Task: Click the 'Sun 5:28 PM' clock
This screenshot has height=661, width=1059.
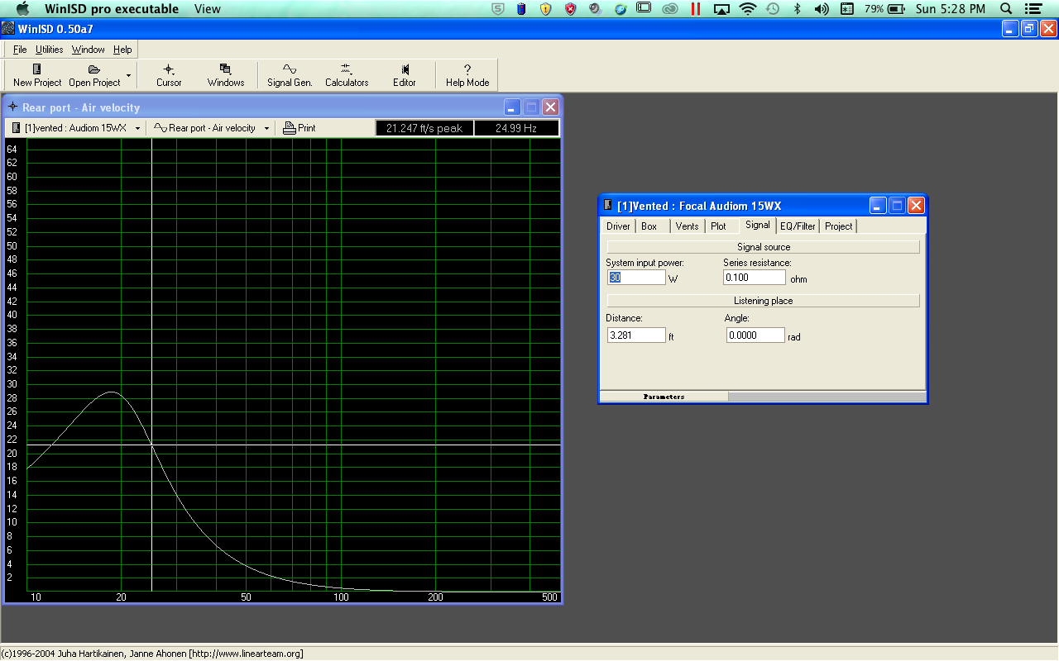Action: pyautogui.click(x=951, y=9)
